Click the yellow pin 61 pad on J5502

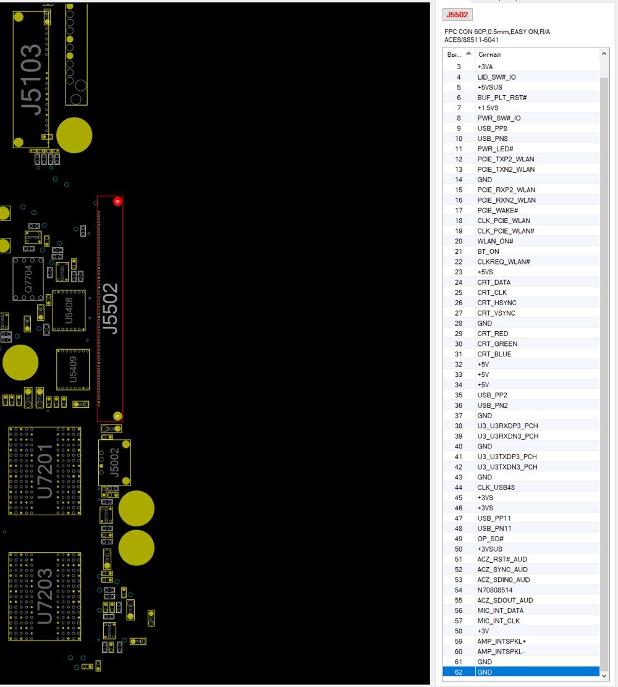point(117,416)
